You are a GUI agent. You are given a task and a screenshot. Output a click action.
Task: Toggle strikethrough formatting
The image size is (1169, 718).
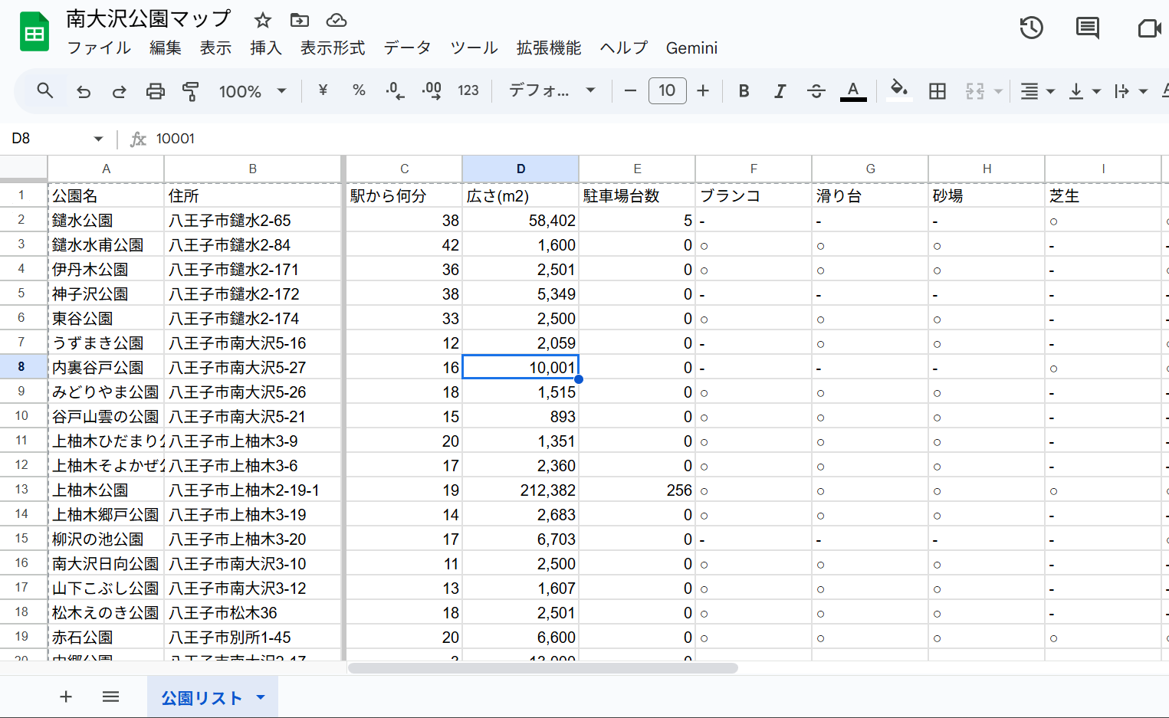coord(816,91)
